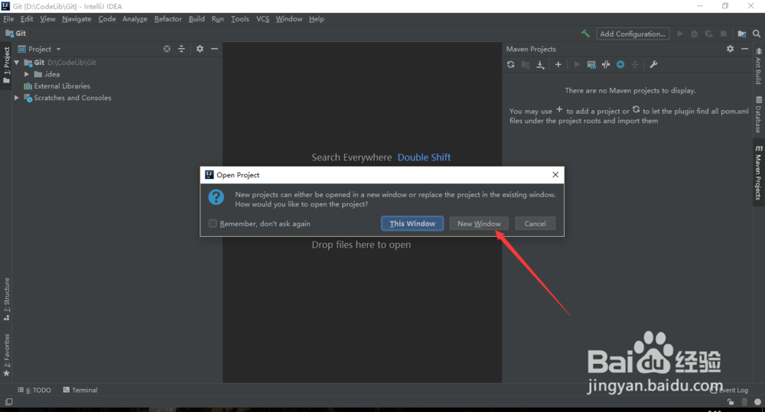Viewport: 765px width, 412px height.
Task: Click the Locate/Scroll from Source icon
Action: 167,49
